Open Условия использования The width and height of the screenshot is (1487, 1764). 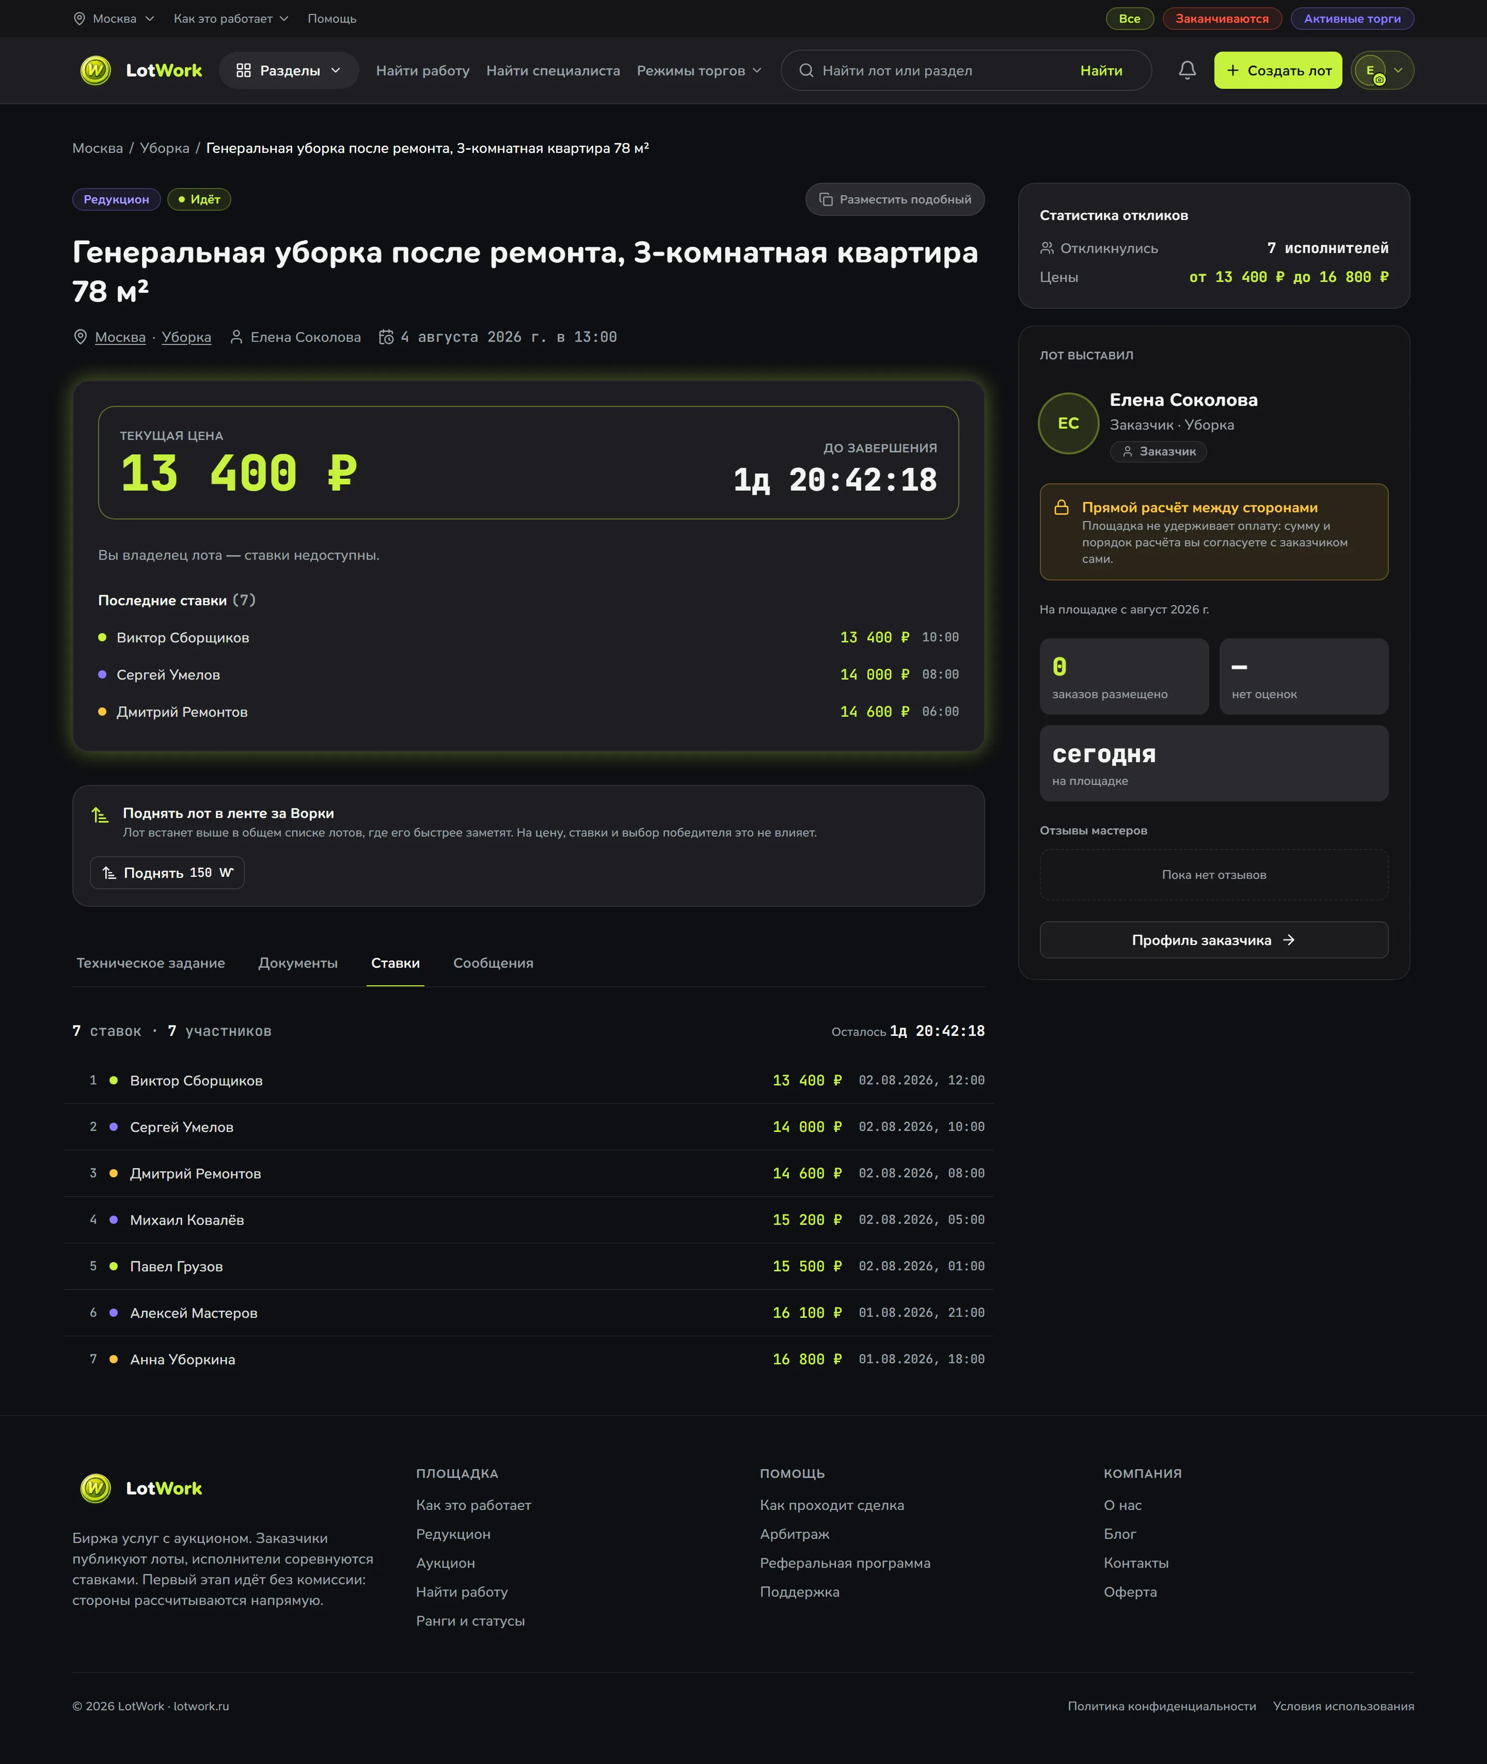pyautogui.click(x=1343, y=1706)
